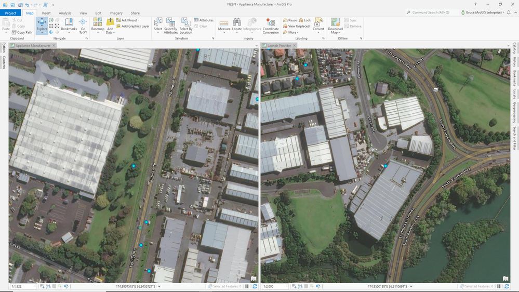Click the Attributes button

coord(204,20)
